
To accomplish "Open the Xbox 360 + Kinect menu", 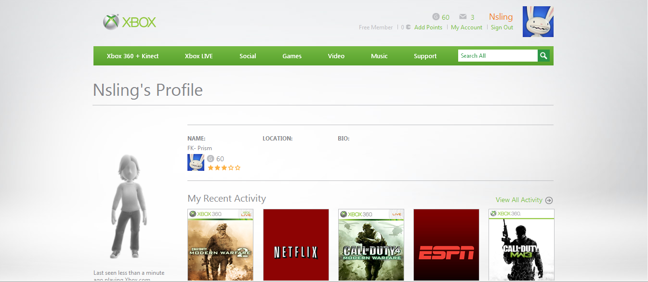I will point(133,56).
